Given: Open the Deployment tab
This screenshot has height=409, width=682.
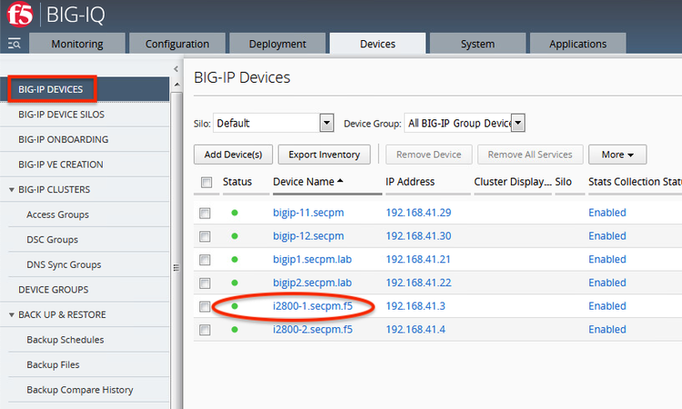Looking at the screenshot, I should point(276,44).
